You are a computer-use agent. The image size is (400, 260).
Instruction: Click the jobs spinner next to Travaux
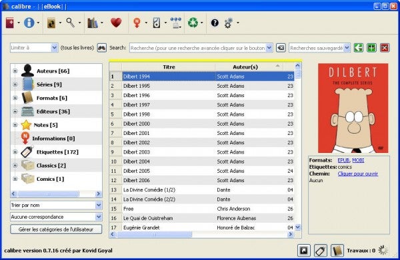tap(383, 251)
